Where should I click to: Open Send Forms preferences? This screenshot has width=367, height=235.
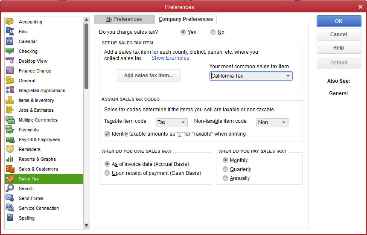click(44, 198)
